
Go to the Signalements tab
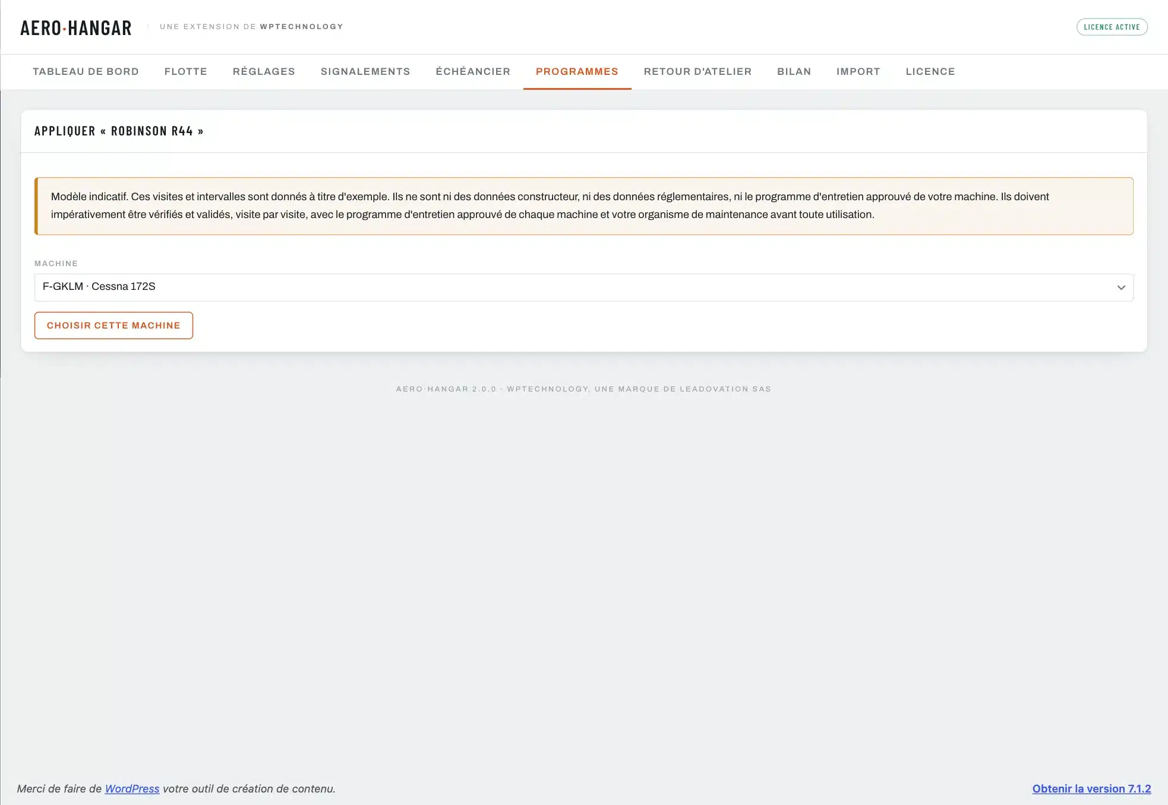[x=365, y=71]
